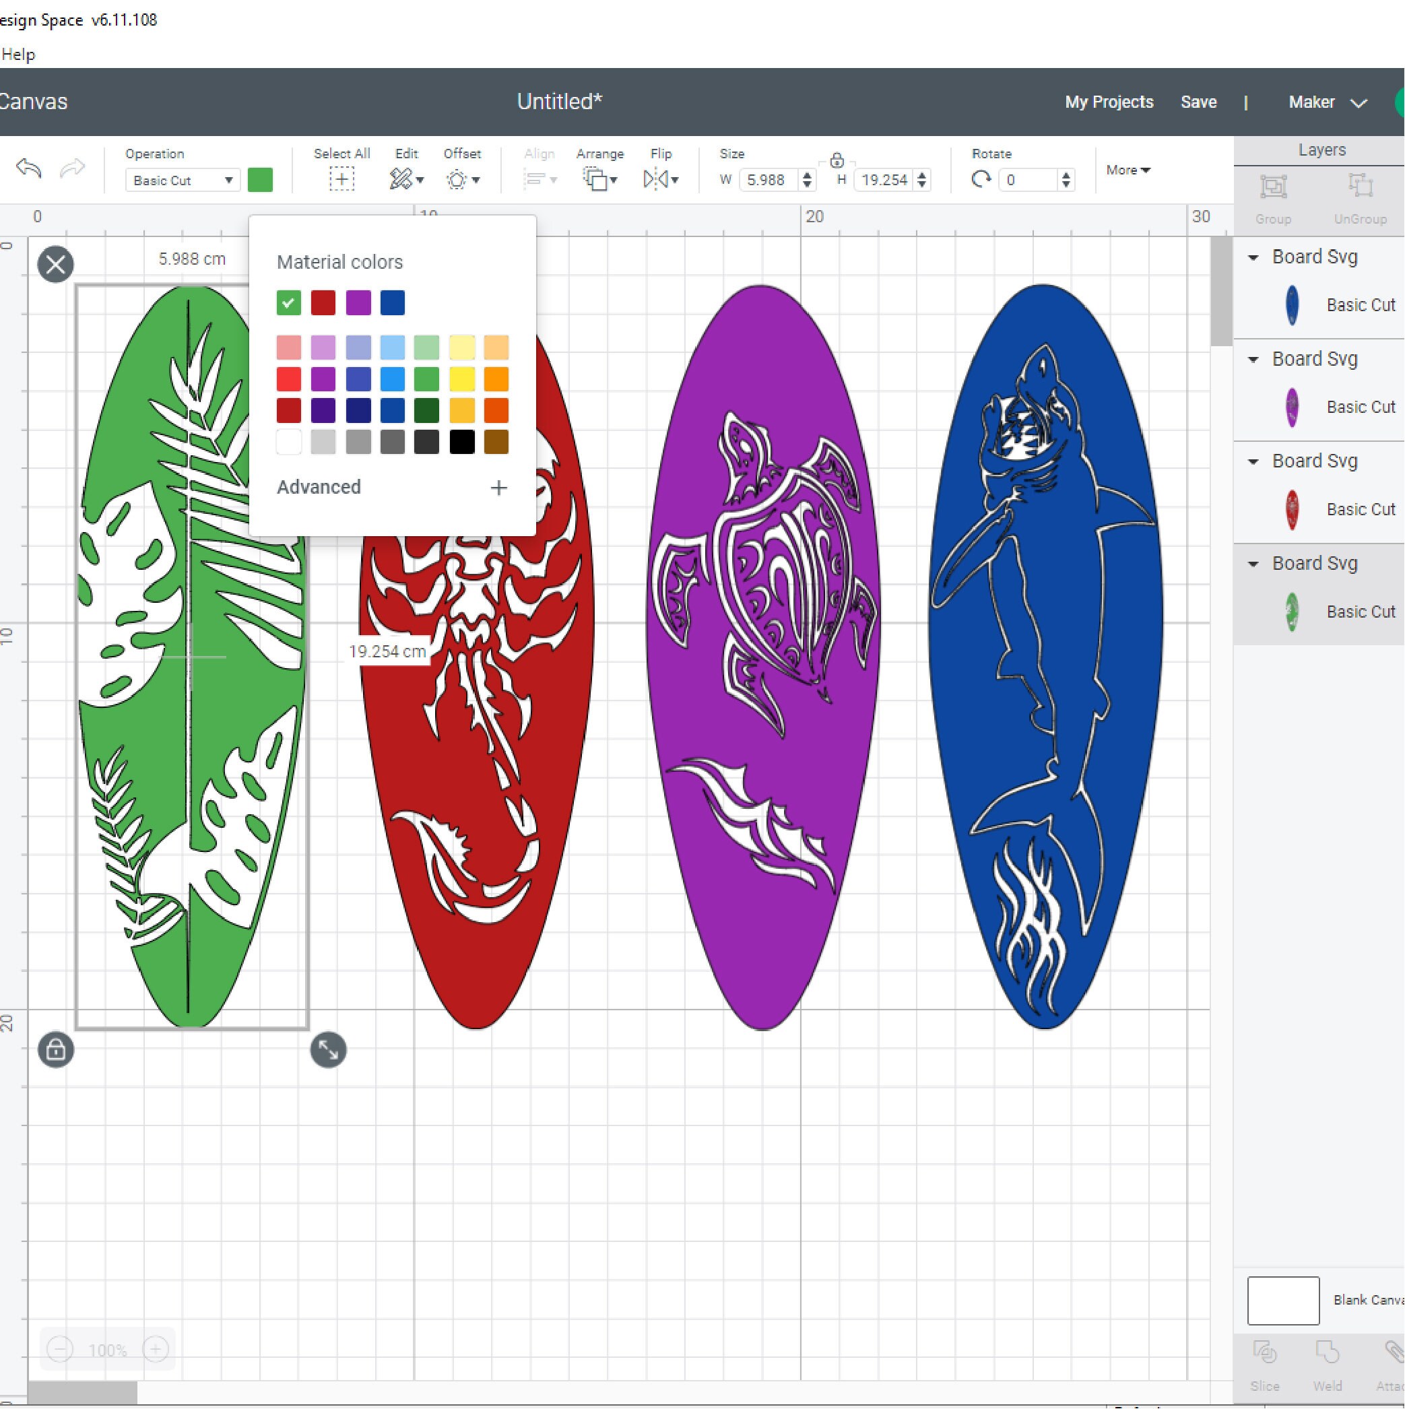Click the Save button
This screenshot has width=1405, height=1409.
[1198, 102]
